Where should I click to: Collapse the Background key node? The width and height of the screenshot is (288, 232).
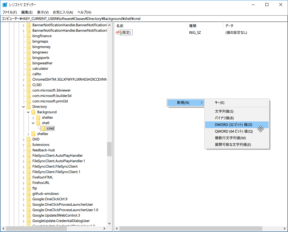click(28, 112)
